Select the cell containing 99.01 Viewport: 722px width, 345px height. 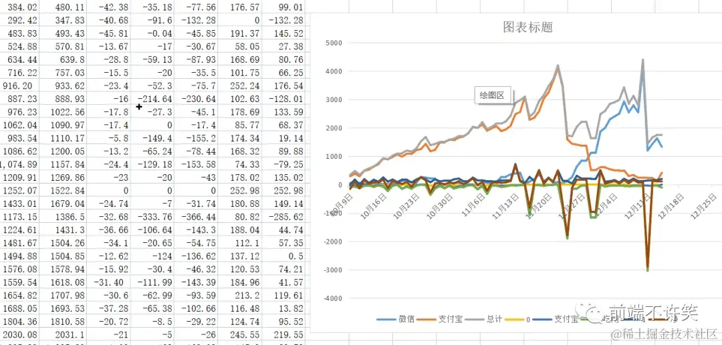click(x=285, y=7)
